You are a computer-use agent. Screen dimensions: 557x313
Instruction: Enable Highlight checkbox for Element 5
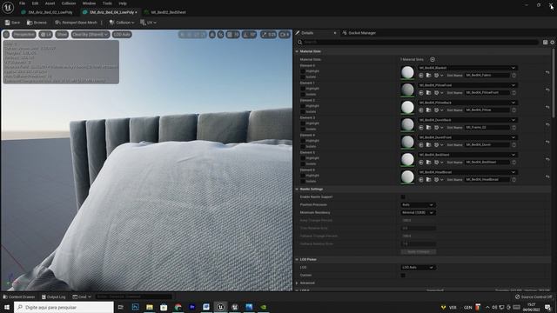[303, 158]
